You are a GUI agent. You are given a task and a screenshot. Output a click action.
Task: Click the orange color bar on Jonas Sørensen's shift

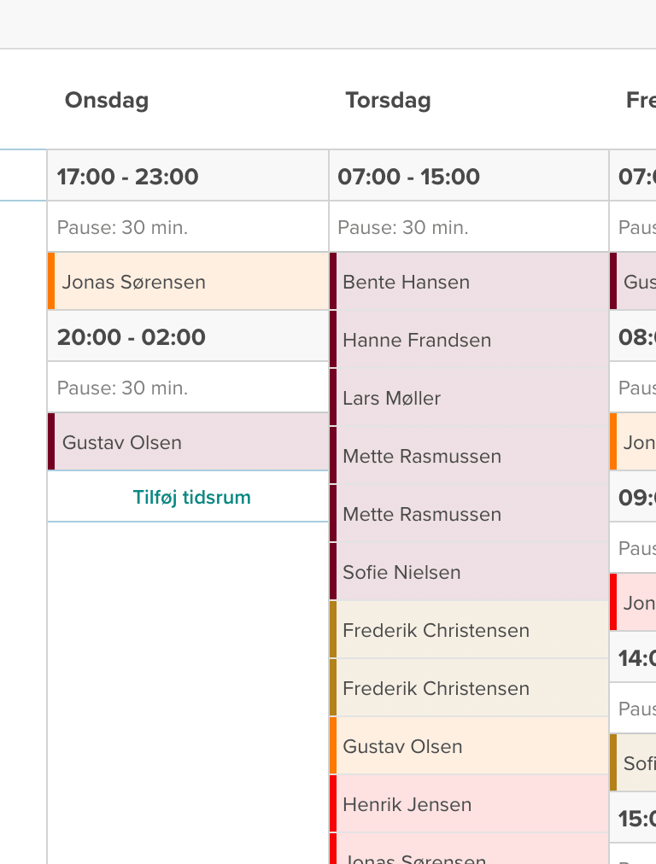tap(51, 281)
